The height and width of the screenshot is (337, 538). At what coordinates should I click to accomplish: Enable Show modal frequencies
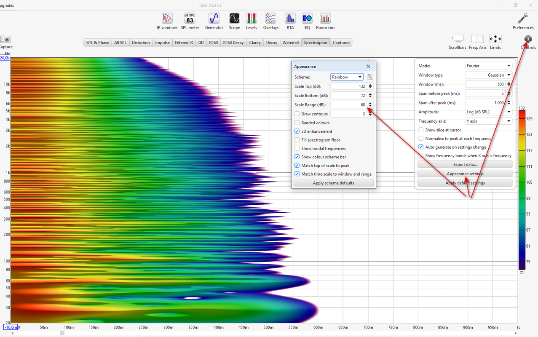297,148
